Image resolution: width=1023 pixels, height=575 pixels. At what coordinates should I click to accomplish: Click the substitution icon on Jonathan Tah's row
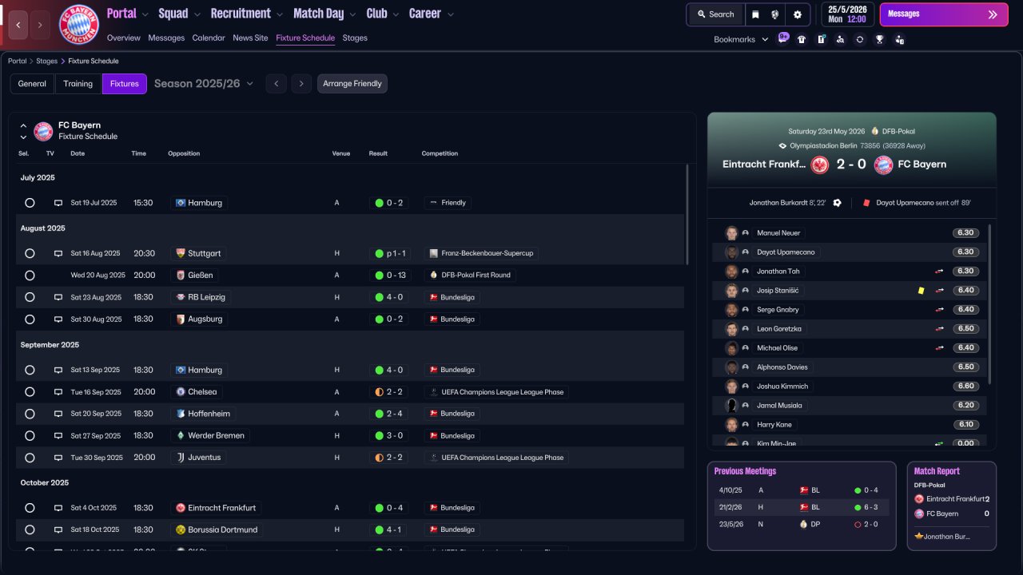[x=940, y=272]
